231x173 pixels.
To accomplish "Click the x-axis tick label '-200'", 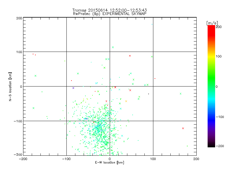I will pyautogui.click(x=23, y=159).
